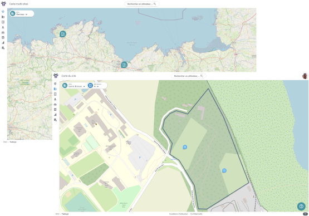Click search magnifier in Carte multi-sites header
The image size is (309, 216).
tap(155, 4)
